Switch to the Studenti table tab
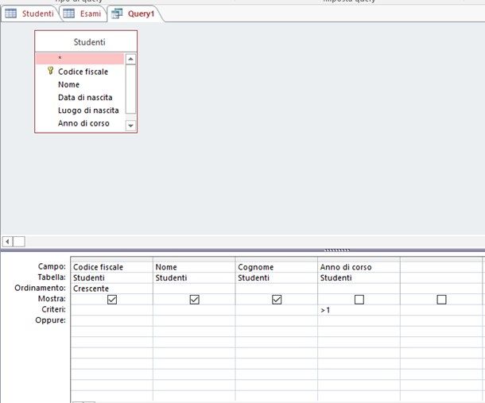The height and width of the screenshot is (403, 485). tap(37, 14)
